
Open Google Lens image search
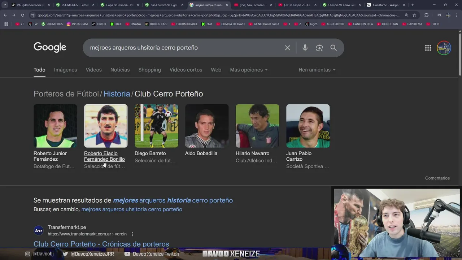click(319, 48)
